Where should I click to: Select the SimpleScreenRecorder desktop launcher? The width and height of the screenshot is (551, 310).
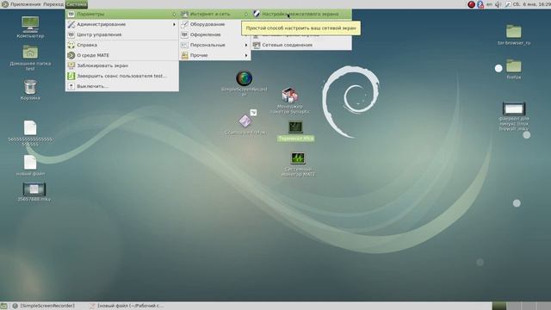pyautogui.click(x=245, y=83)
